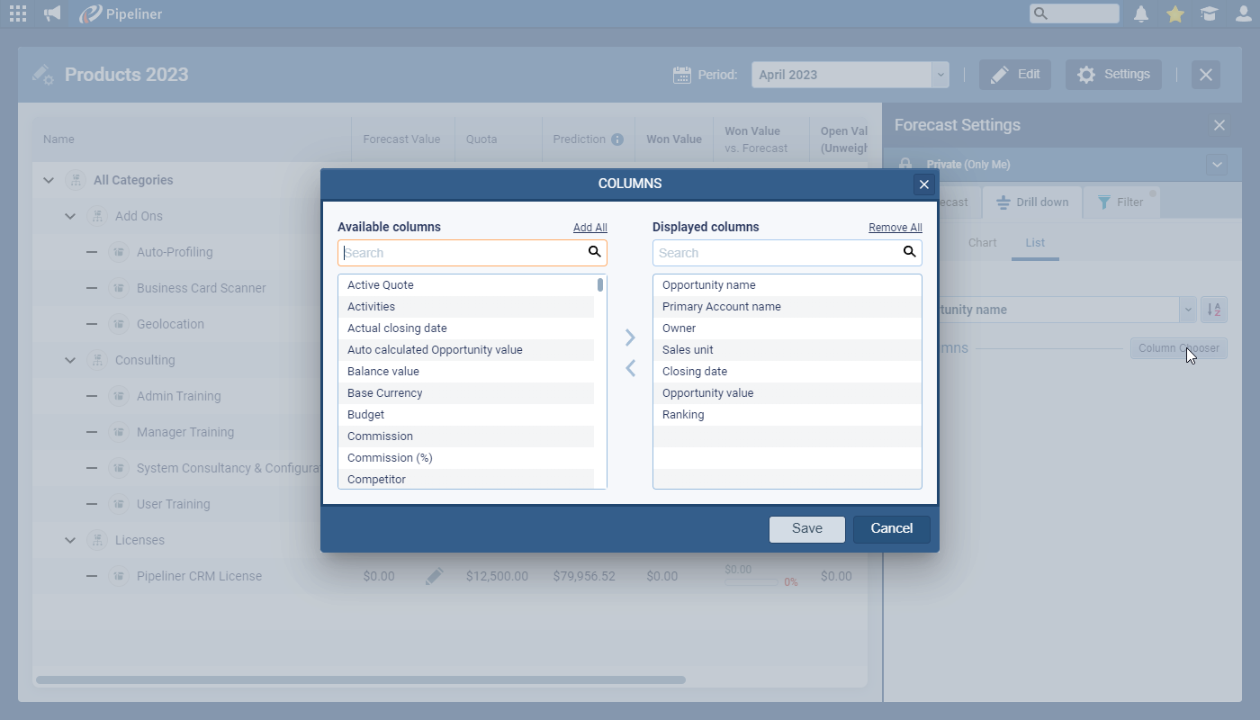Viewport: 1260px width, 720px height.
Task: Select Budget in Available columns
Action: 366,415
